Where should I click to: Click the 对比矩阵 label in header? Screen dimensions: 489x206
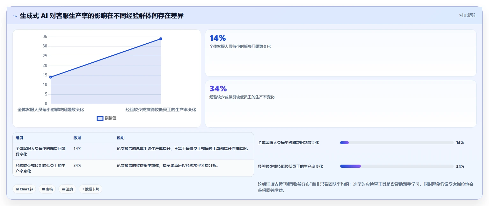[467, 16]
